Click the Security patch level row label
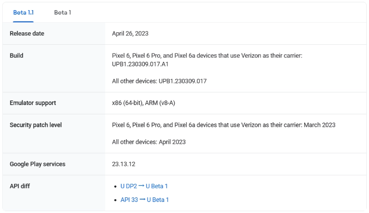 (36, 125)
